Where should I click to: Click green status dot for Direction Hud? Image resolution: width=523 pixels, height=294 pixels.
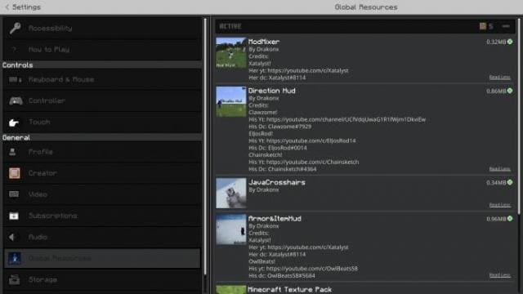(510, 91)
